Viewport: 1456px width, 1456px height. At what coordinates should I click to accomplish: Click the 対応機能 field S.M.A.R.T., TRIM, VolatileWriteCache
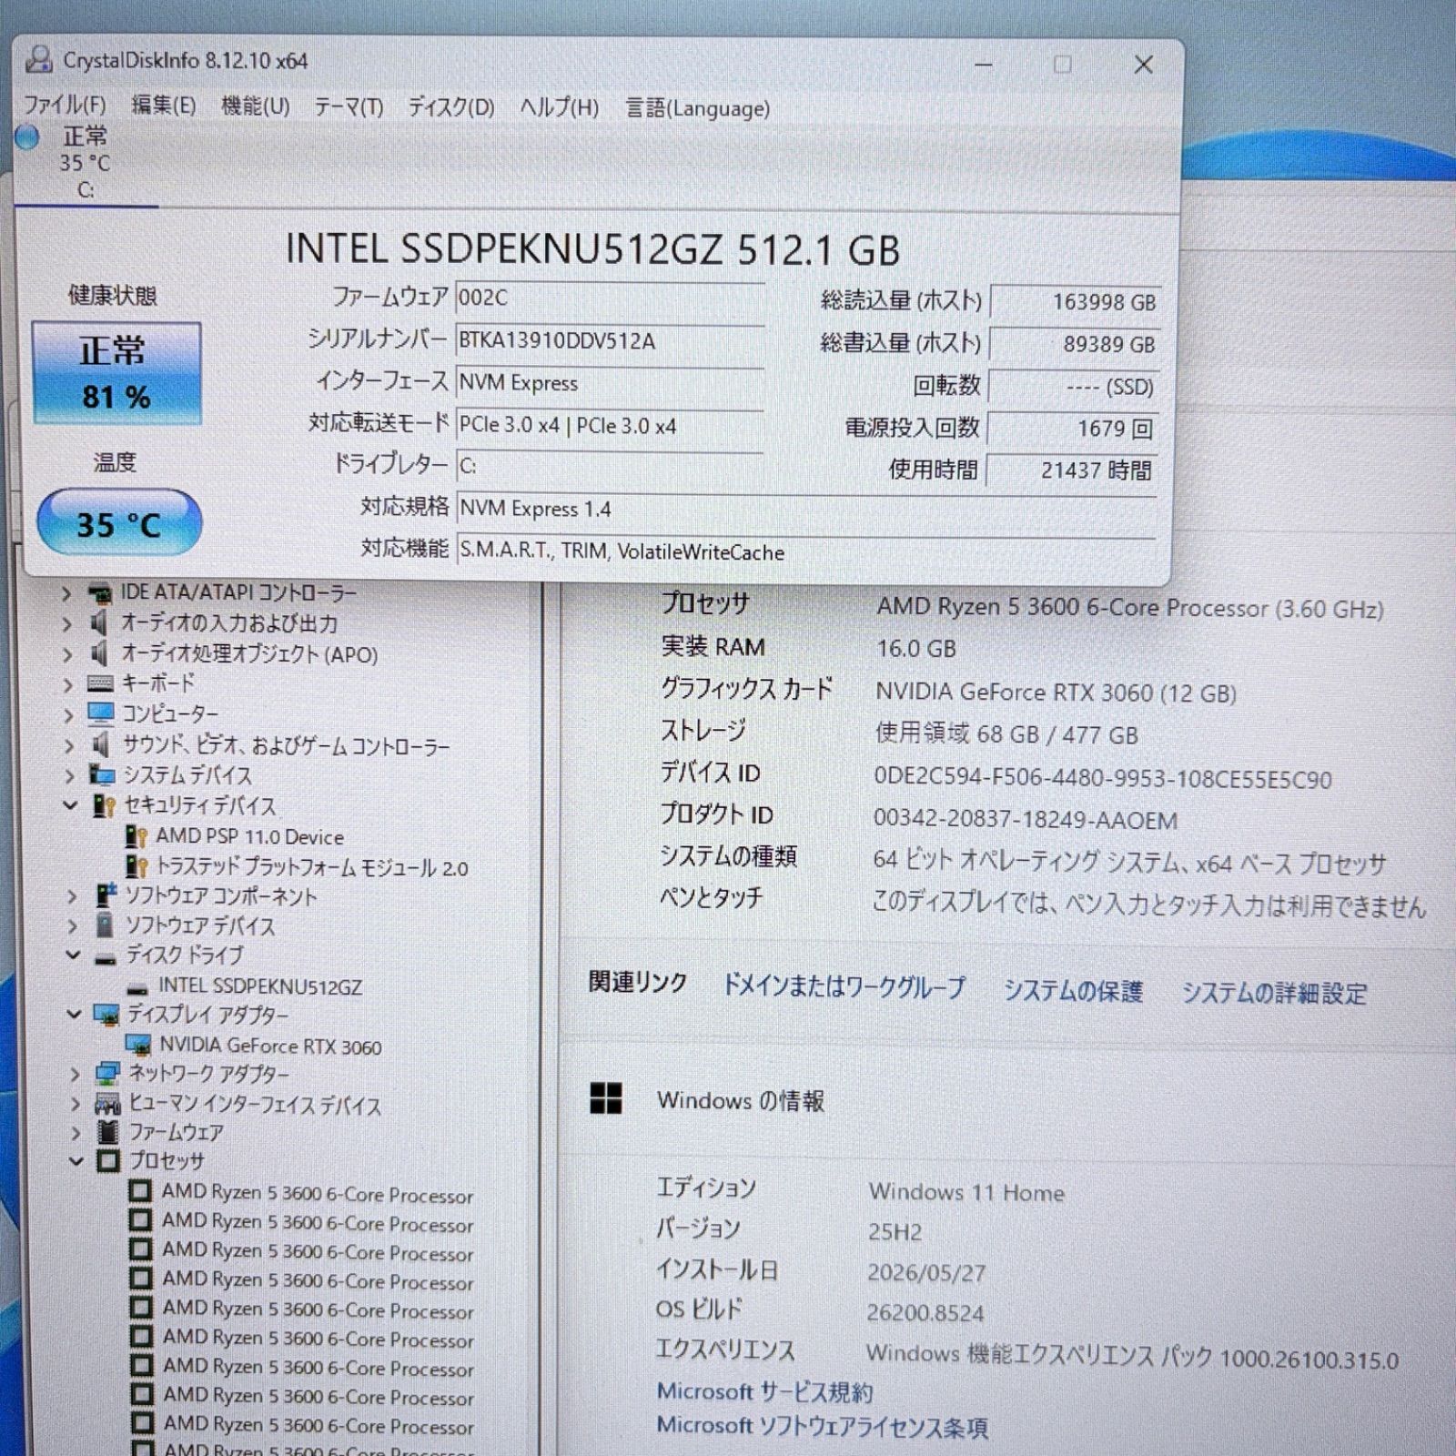[x=805, y=551]
